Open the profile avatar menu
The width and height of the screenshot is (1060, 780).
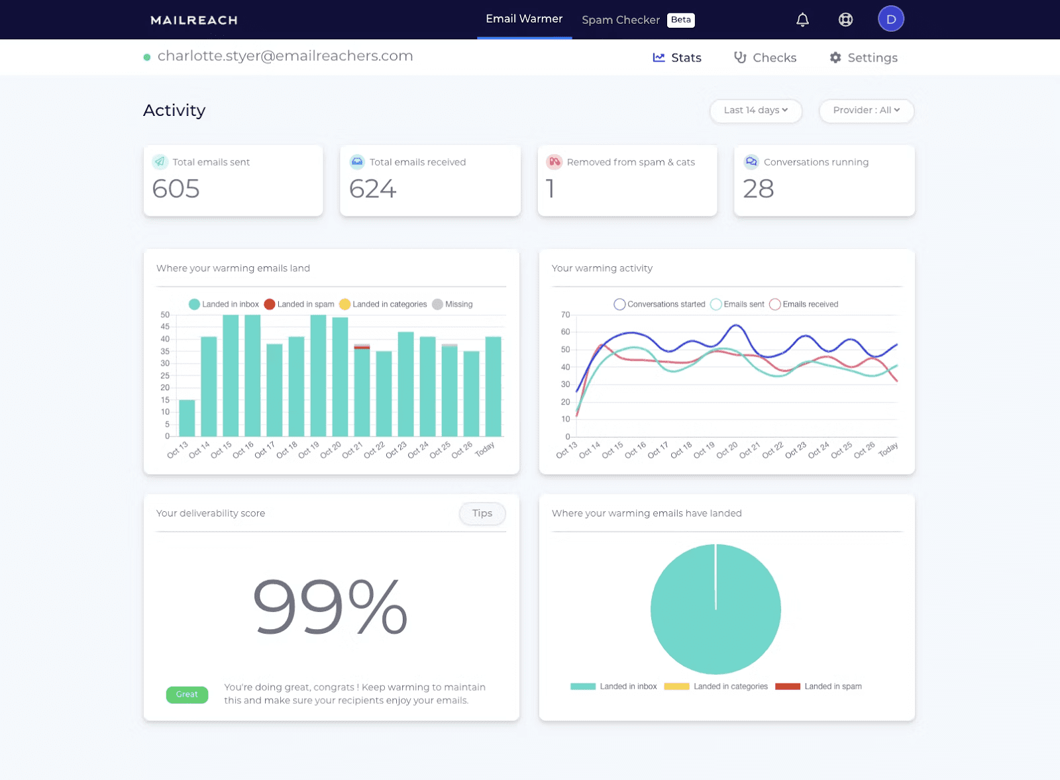[x=890, y=19]
